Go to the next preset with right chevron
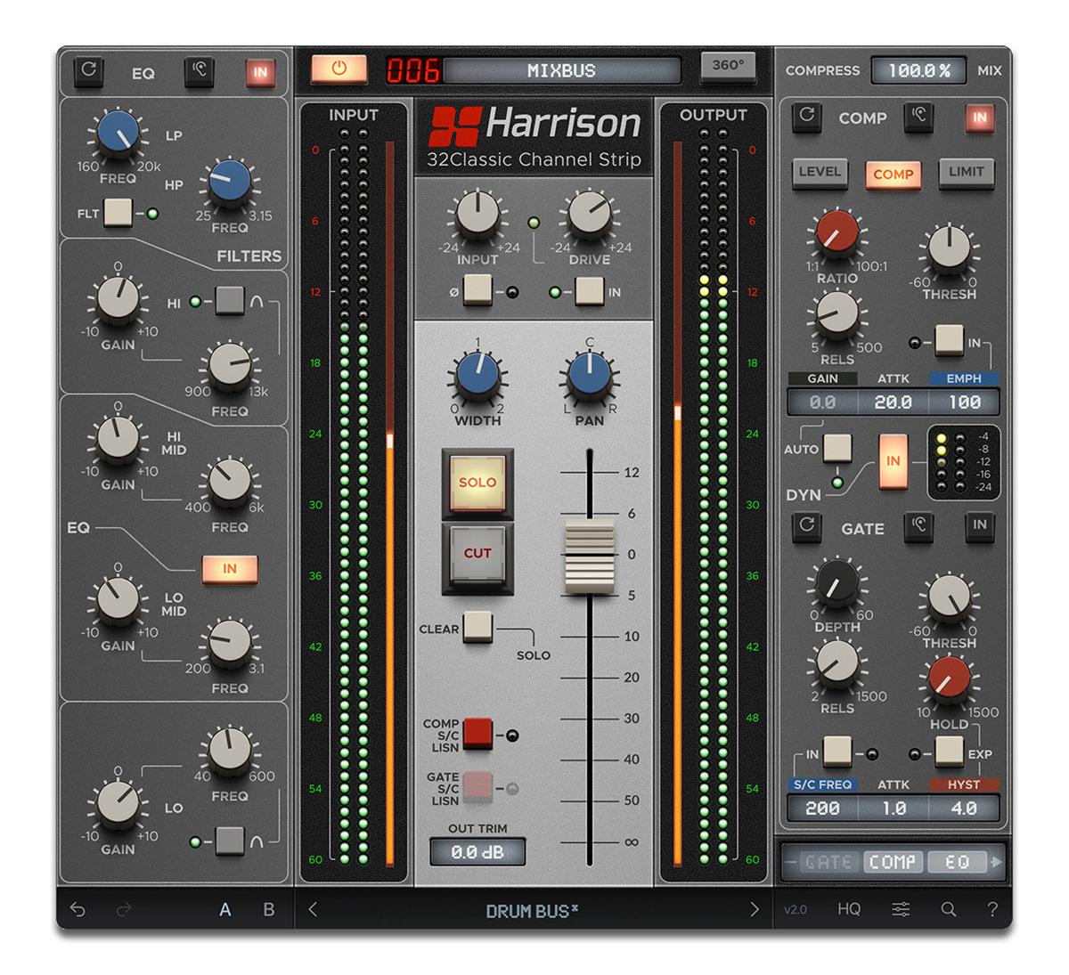Image resolution: width=1069 pixels, height=975 pixels. [755, 909]
